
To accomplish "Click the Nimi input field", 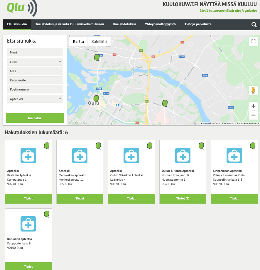I will [35, 53].
